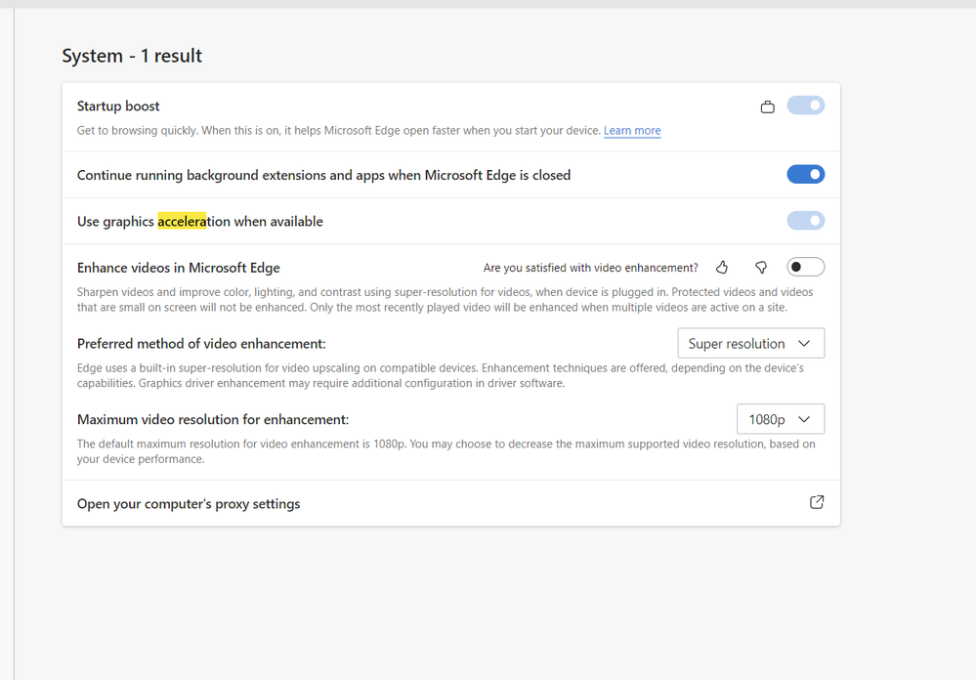Click the 'Edge uses a built-in super-resolution' description
The width and height of the screenshot is (976, 680).
(441, 375)
